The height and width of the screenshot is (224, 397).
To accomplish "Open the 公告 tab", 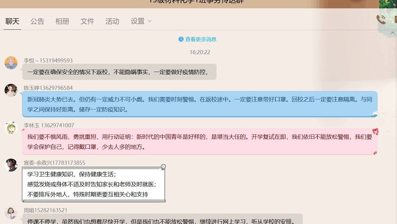I will (x=37, y=21).
